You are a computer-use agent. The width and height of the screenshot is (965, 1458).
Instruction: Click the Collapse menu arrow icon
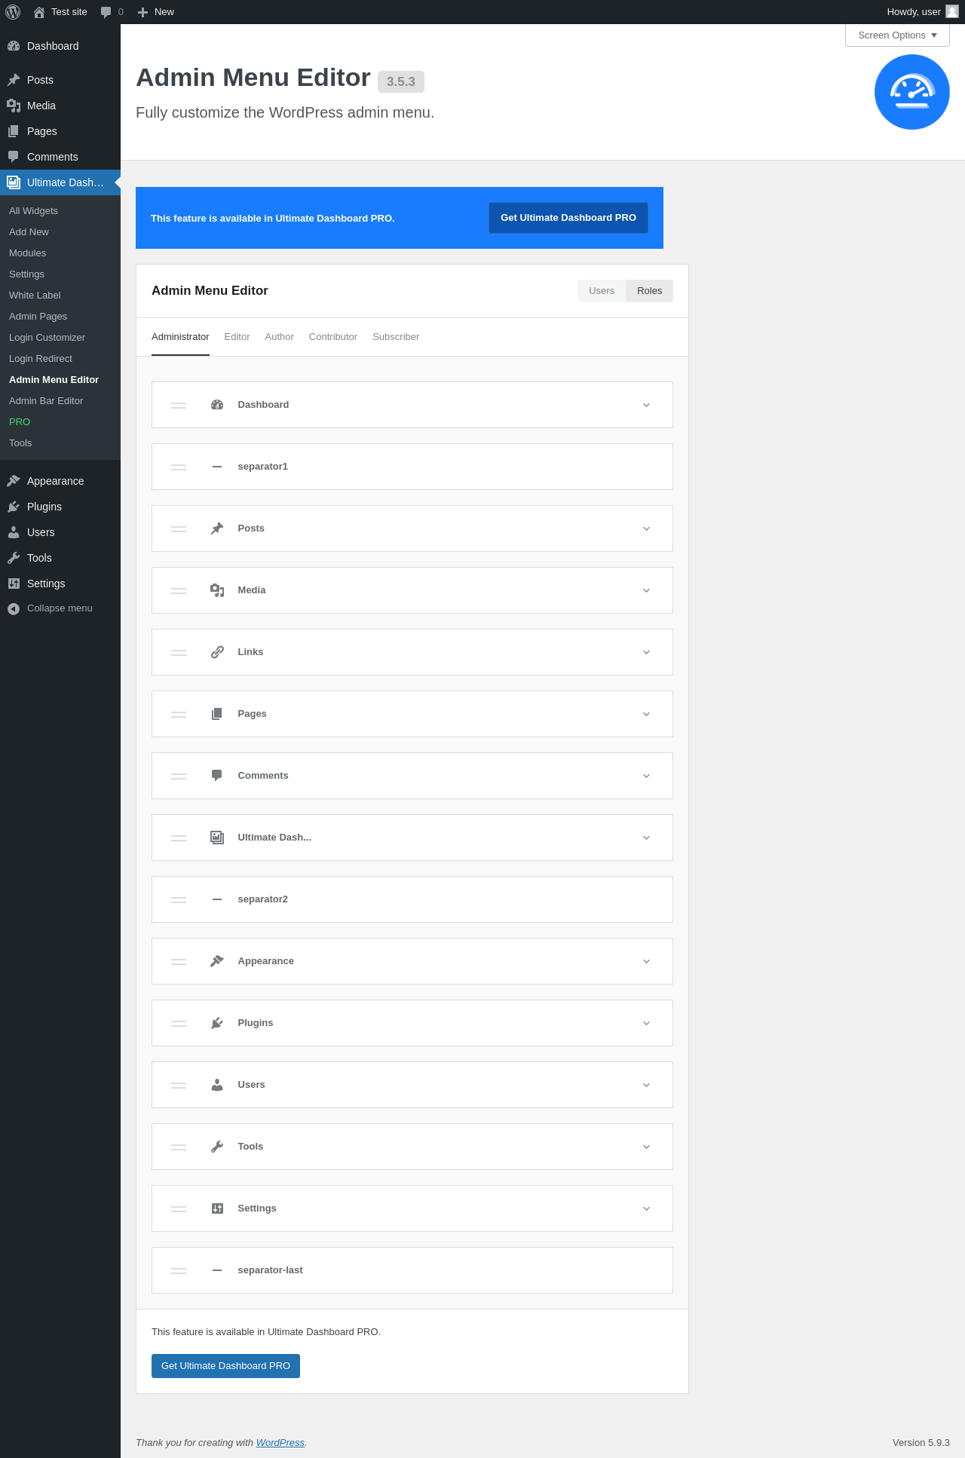pyautogui.click(x=14, y=608)
